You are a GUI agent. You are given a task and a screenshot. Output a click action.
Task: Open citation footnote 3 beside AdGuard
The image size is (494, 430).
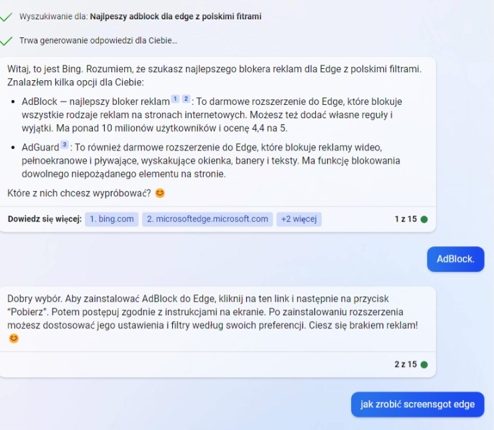(x=64, y=145)
